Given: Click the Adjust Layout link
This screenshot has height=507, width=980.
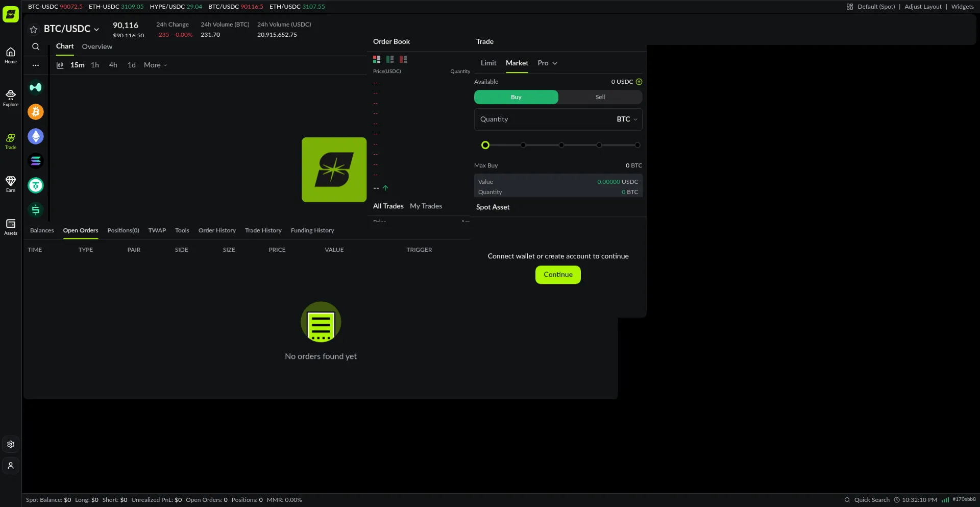Looking at the screenshot, I should point(923,7).
